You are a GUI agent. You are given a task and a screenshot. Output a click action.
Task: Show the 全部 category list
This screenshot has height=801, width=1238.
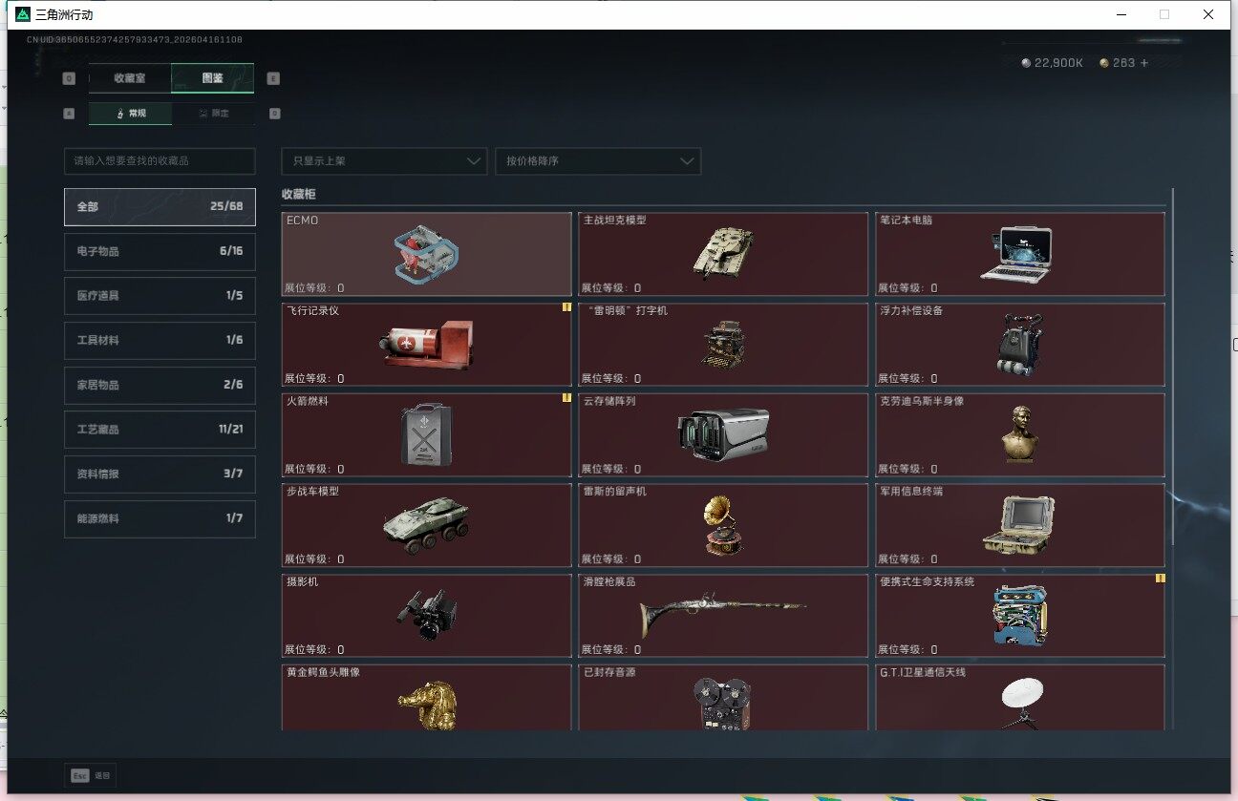160,207
